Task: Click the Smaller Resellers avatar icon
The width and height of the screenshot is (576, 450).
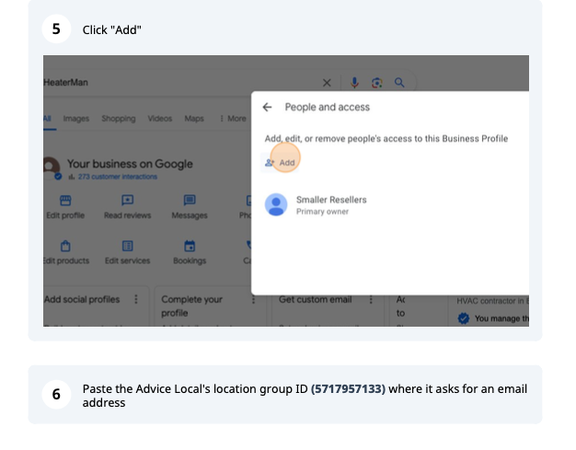Action: click(276, 204)
